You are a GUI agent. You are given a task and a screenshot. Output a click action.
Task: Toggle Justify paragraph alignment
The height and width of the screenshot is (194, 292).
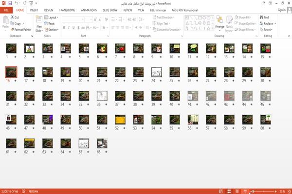pyautogui.click(x=127, y=28)
